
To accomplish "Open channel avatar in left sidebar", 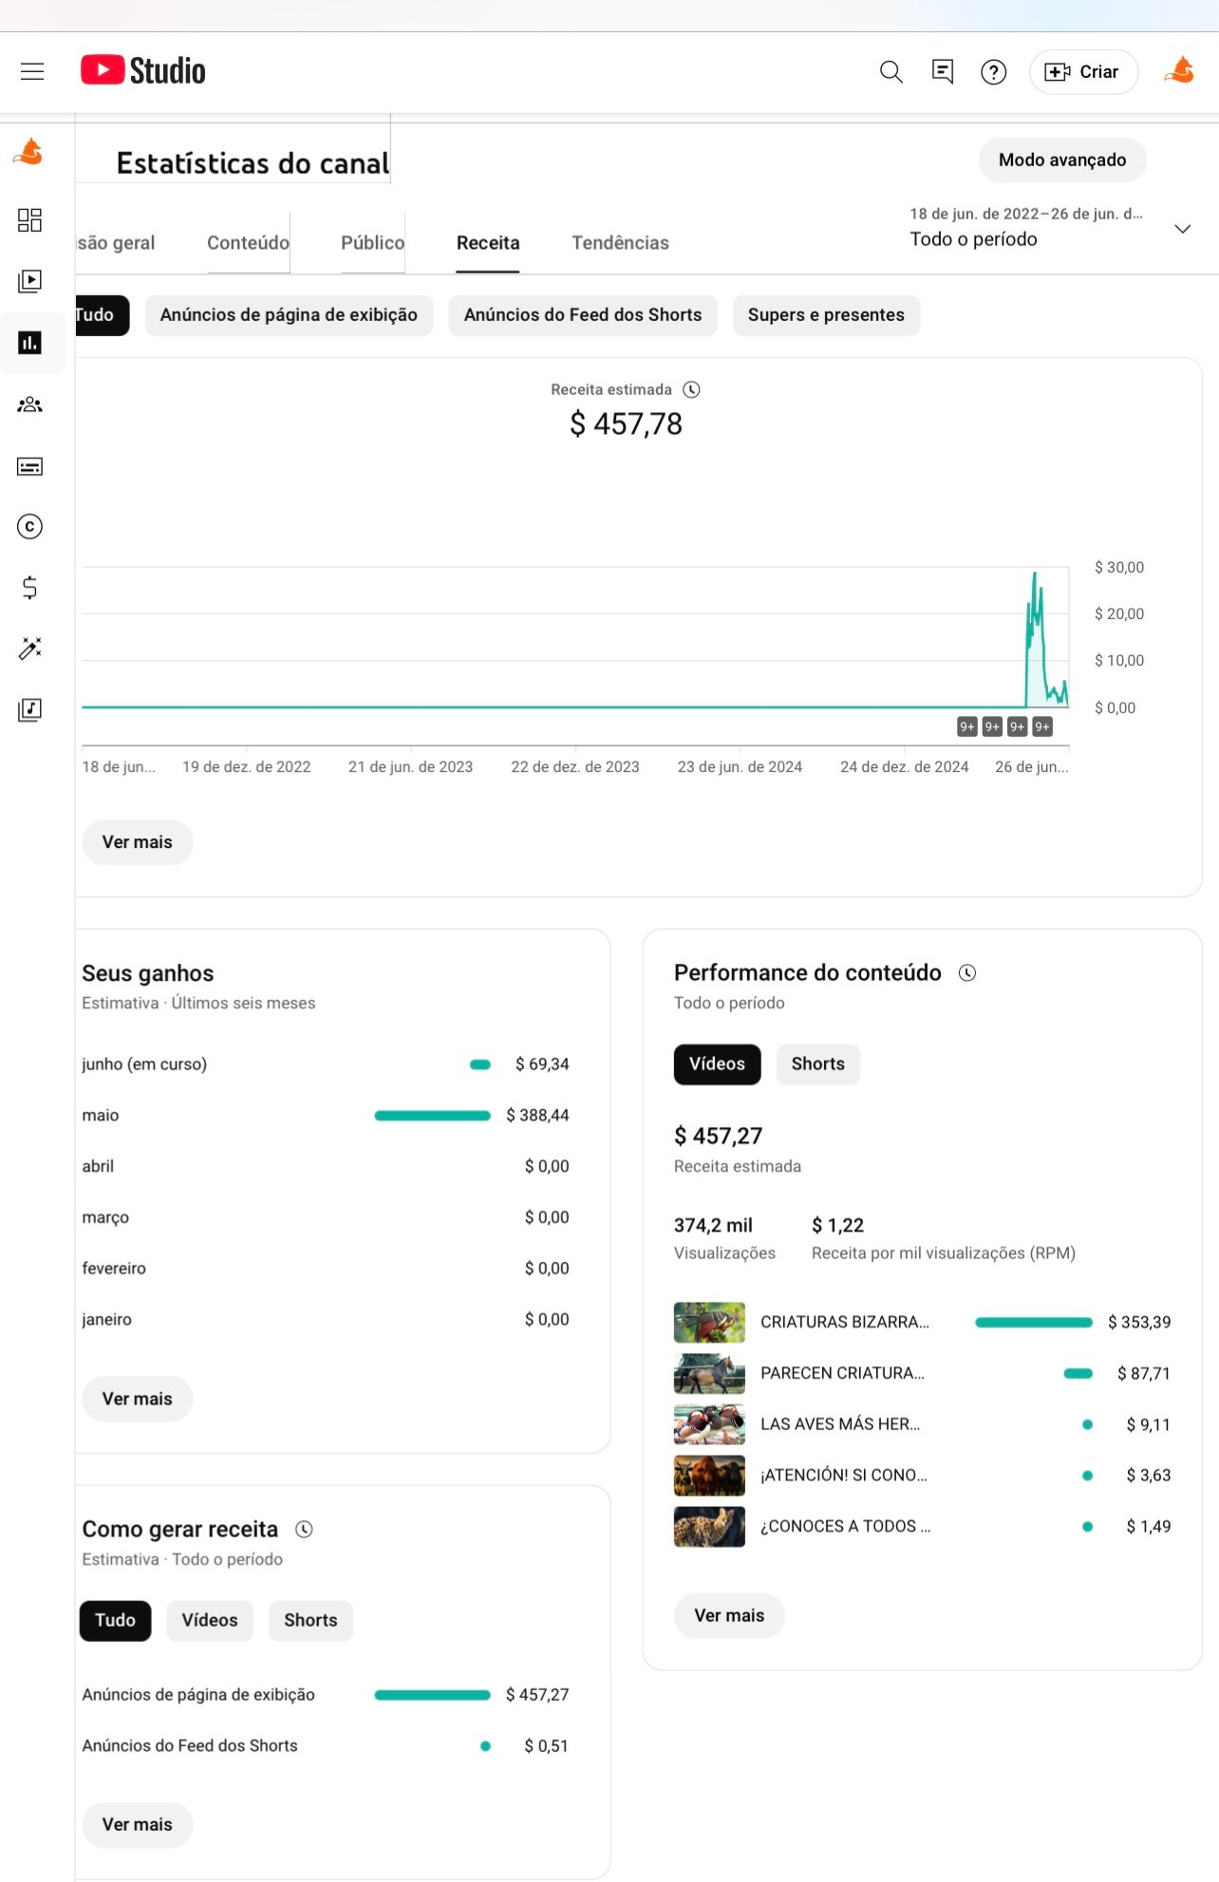I will click(29, 152).
